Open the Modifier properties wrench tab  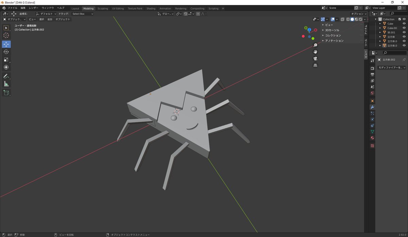pyautogui.click(x=372, y=107)
